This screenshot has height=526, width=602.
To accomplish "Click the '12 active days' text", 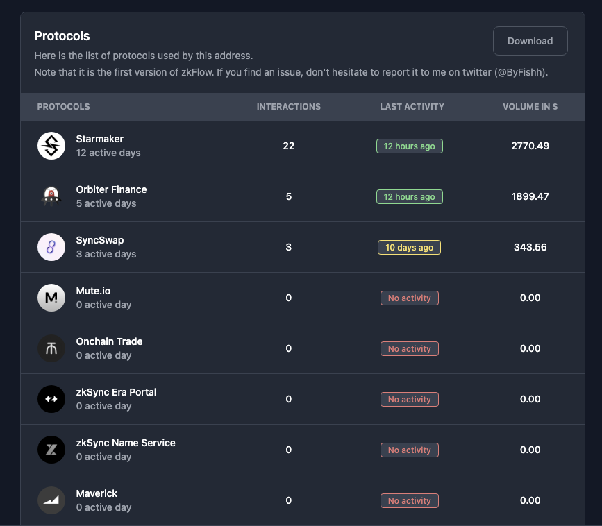I will (108, 153).
